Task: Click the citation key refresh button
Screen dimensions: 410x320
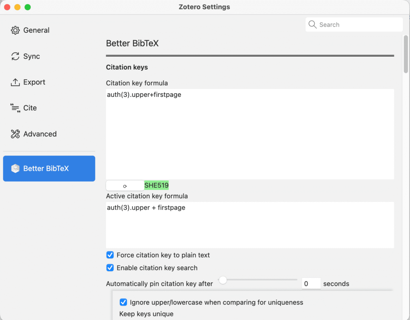Action: click(x=125, y=185)
